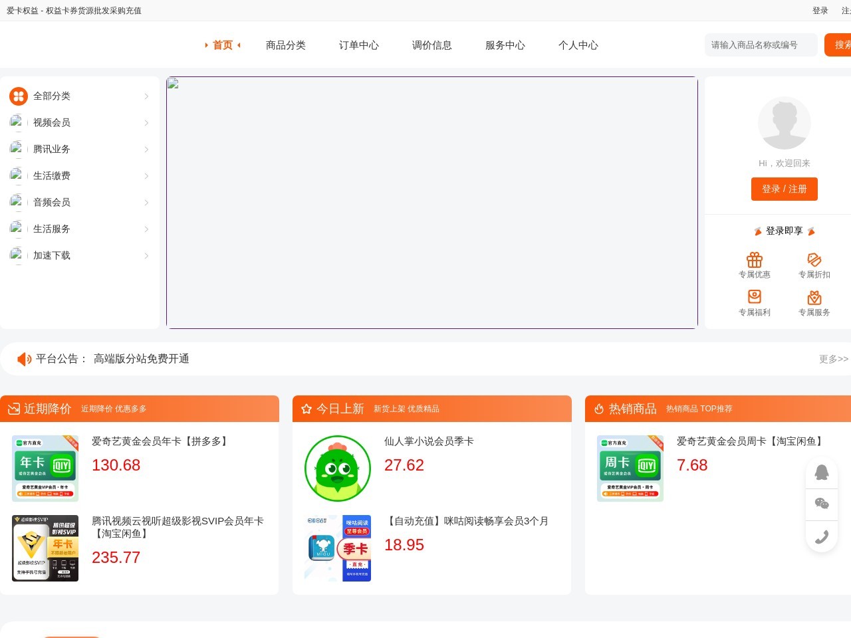This screenshot has height=638, width=851.
Task: Focus the product name search field
Action: (x=761, y=45)
